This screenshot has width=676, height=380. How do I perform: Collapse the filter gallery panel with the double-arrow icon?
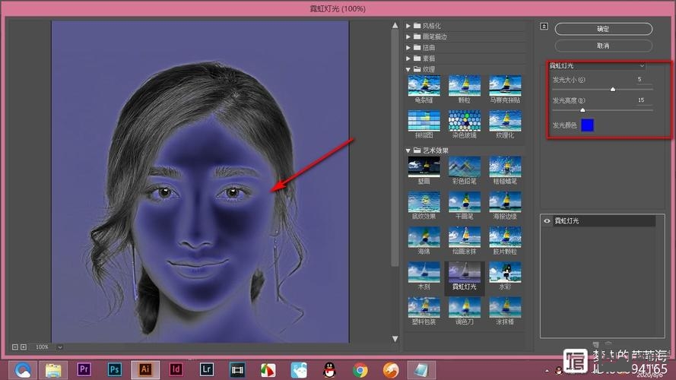pos(544,26)
